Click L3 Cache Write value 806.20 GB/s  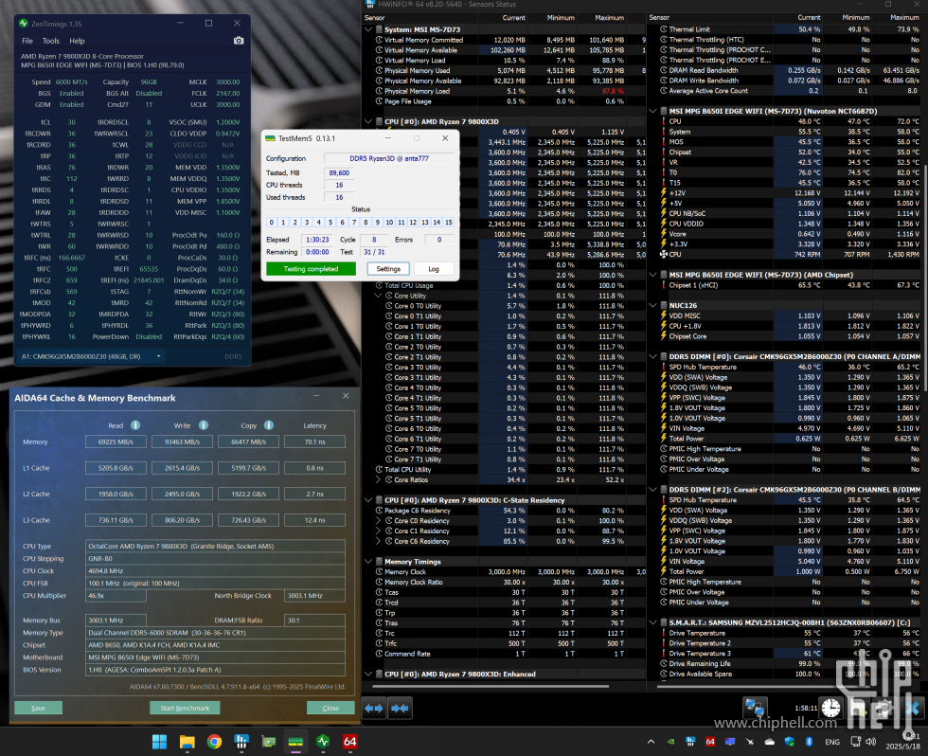[x=182, y=520]
